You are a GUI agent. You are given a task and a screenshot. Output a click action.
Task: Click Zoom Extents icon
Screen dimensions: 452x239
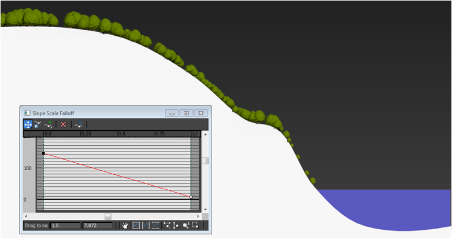point(136,225)
